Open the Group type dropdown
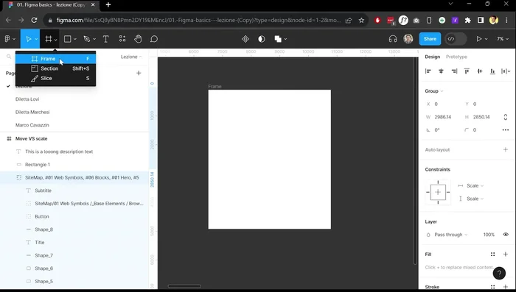The height and width of the screenshot is (292, 516). [x=434, y=91]
